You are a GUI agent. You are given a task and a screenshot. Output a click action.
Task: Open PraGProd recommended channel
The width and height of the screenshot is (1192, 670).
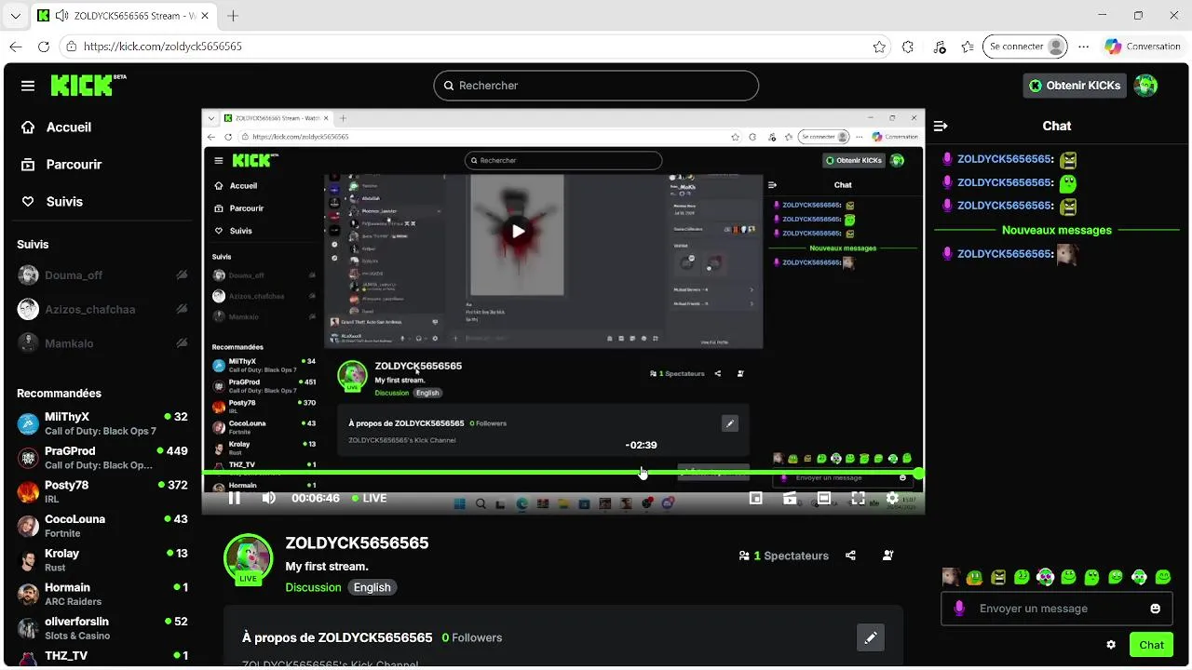[102, 458]
